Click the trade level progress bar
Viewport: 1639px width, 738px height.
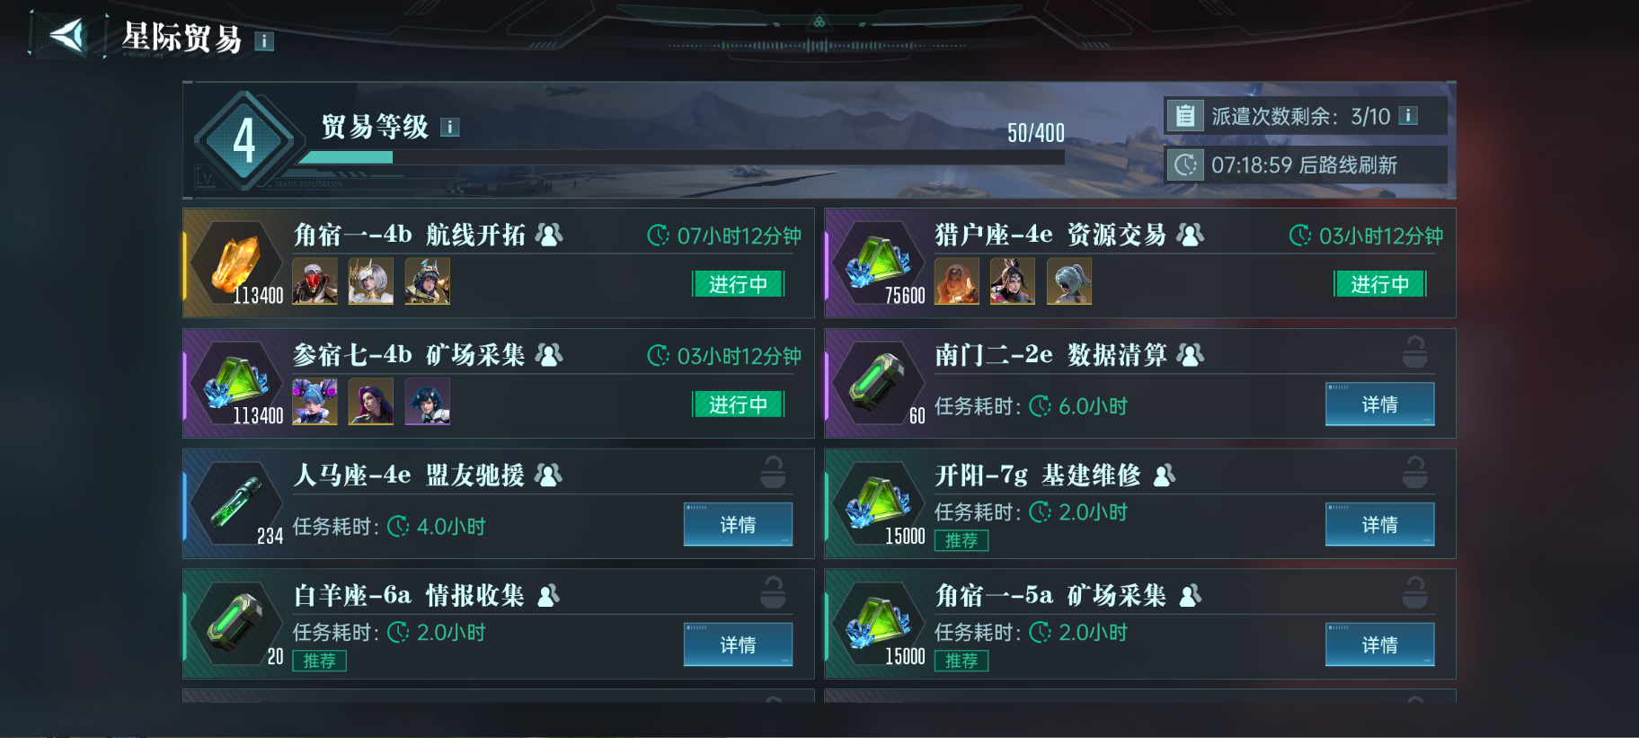pos(680,157)
